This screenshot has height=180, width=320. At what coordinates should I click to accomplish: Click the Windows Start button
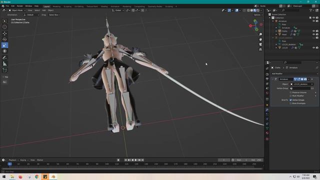click(3, 176)
